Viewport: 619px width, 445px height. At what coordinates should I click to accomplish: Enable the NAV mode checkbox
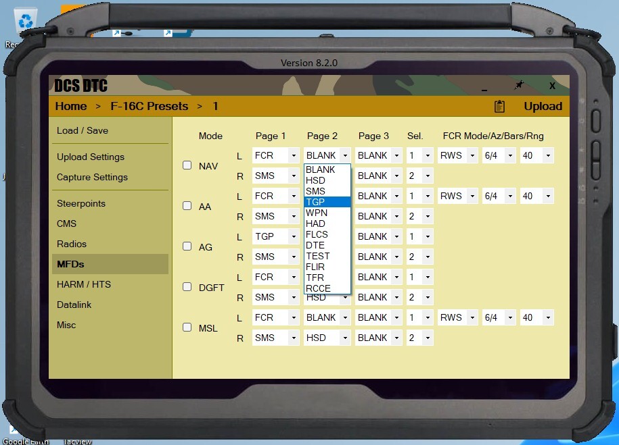coord(187,165)
